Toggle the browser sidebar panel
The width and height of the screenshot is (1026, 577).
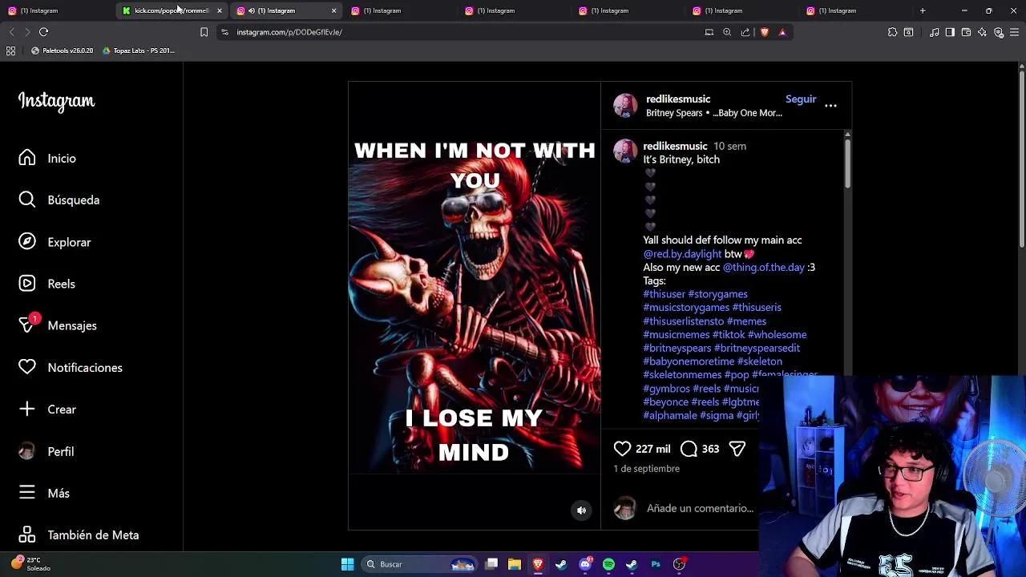click(950, 32)
